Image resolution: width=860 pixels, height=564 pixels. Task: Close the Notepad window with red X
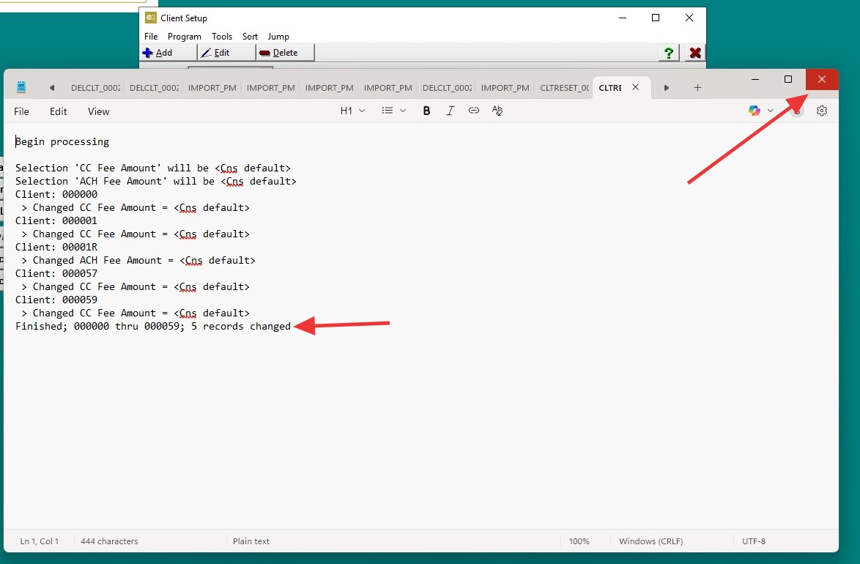pyautogui.click(x=822, y=79)
